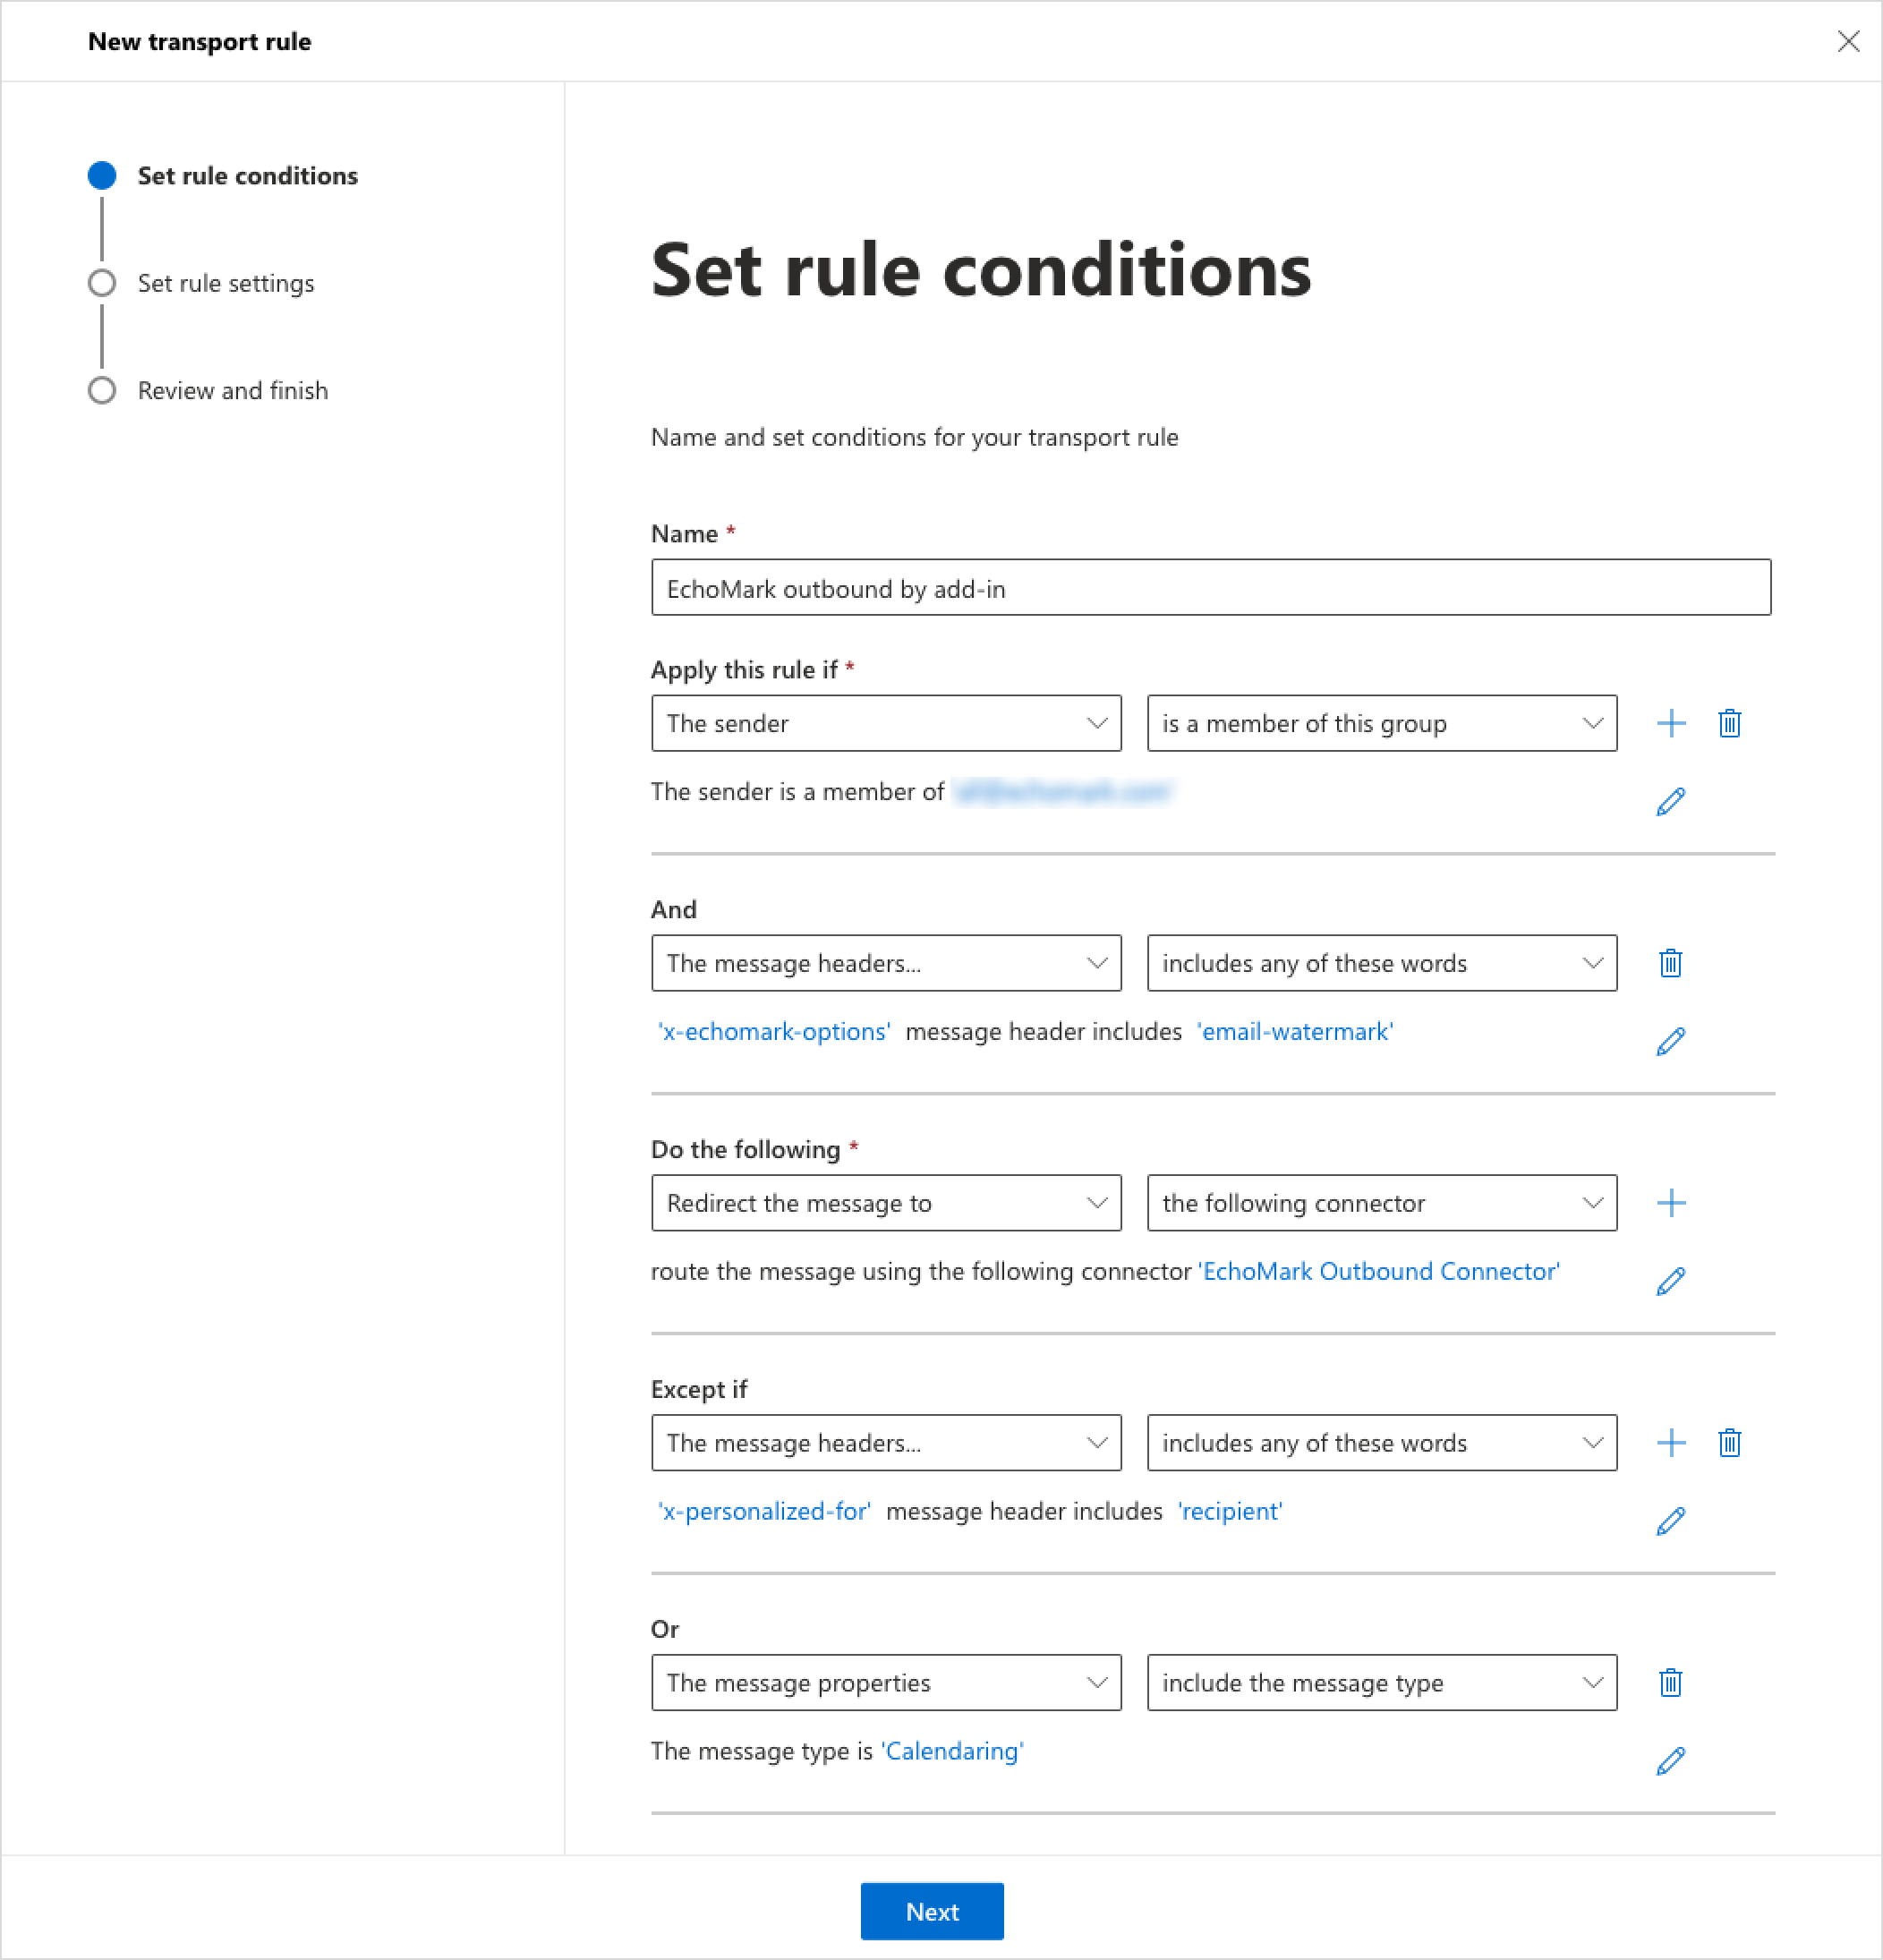
Task: Delete the x-personalized-for exception using the trash icon
Action: pos(1729,1442)
